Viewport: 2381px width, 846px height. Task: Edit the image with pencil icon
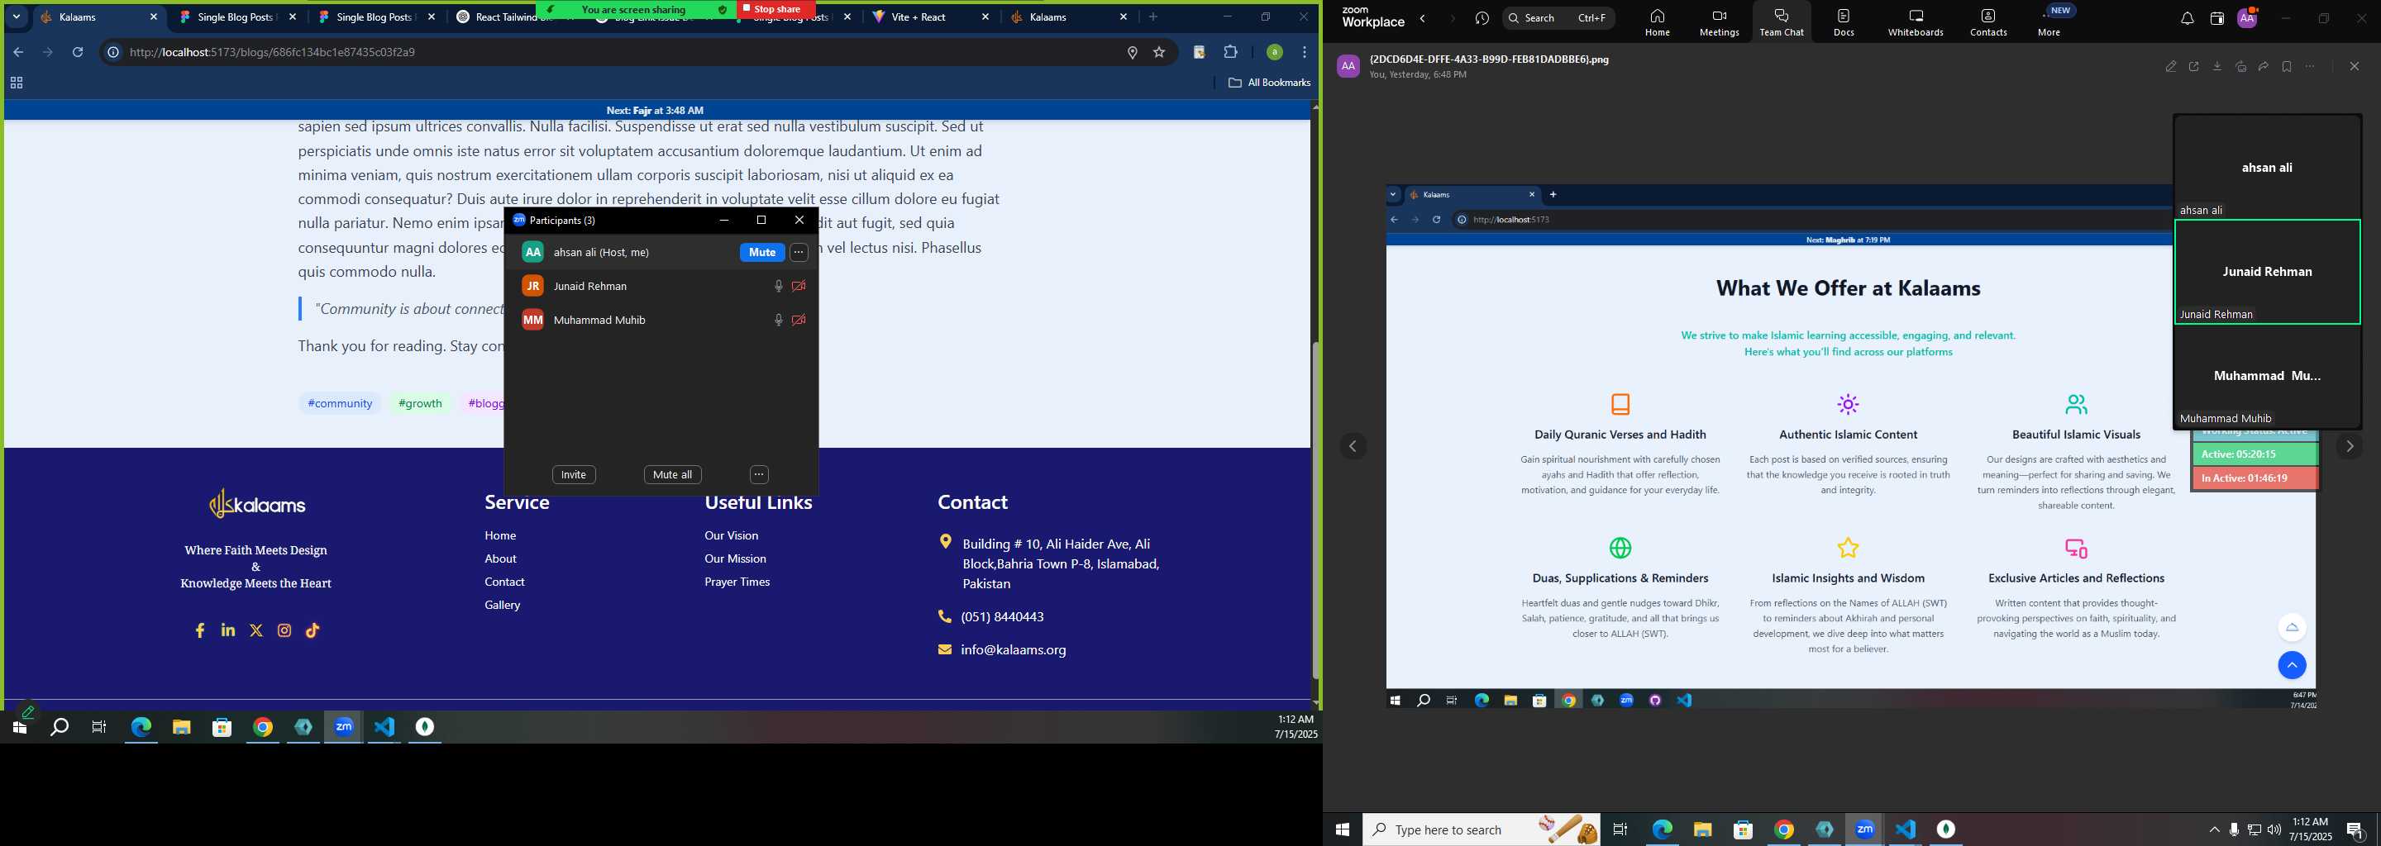[x=2170, y=66]
